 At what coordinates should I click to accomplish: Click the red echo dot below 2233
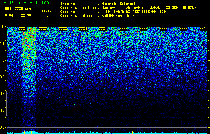click(x=61, y=102)
